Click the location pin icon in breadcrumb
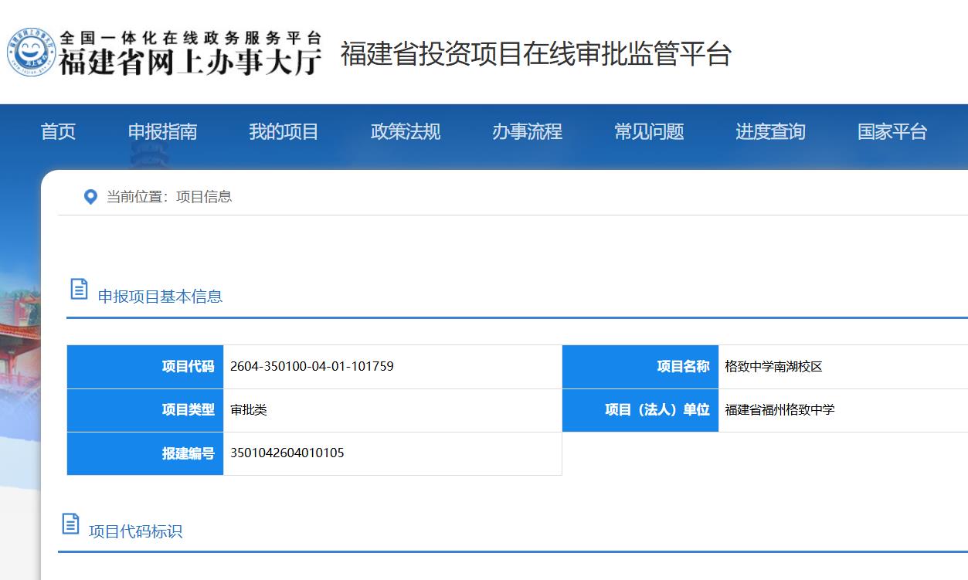 [x=90, y=197]
